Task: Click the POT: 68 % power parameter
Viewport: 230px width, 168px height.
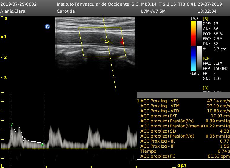Action: (213, 34)
